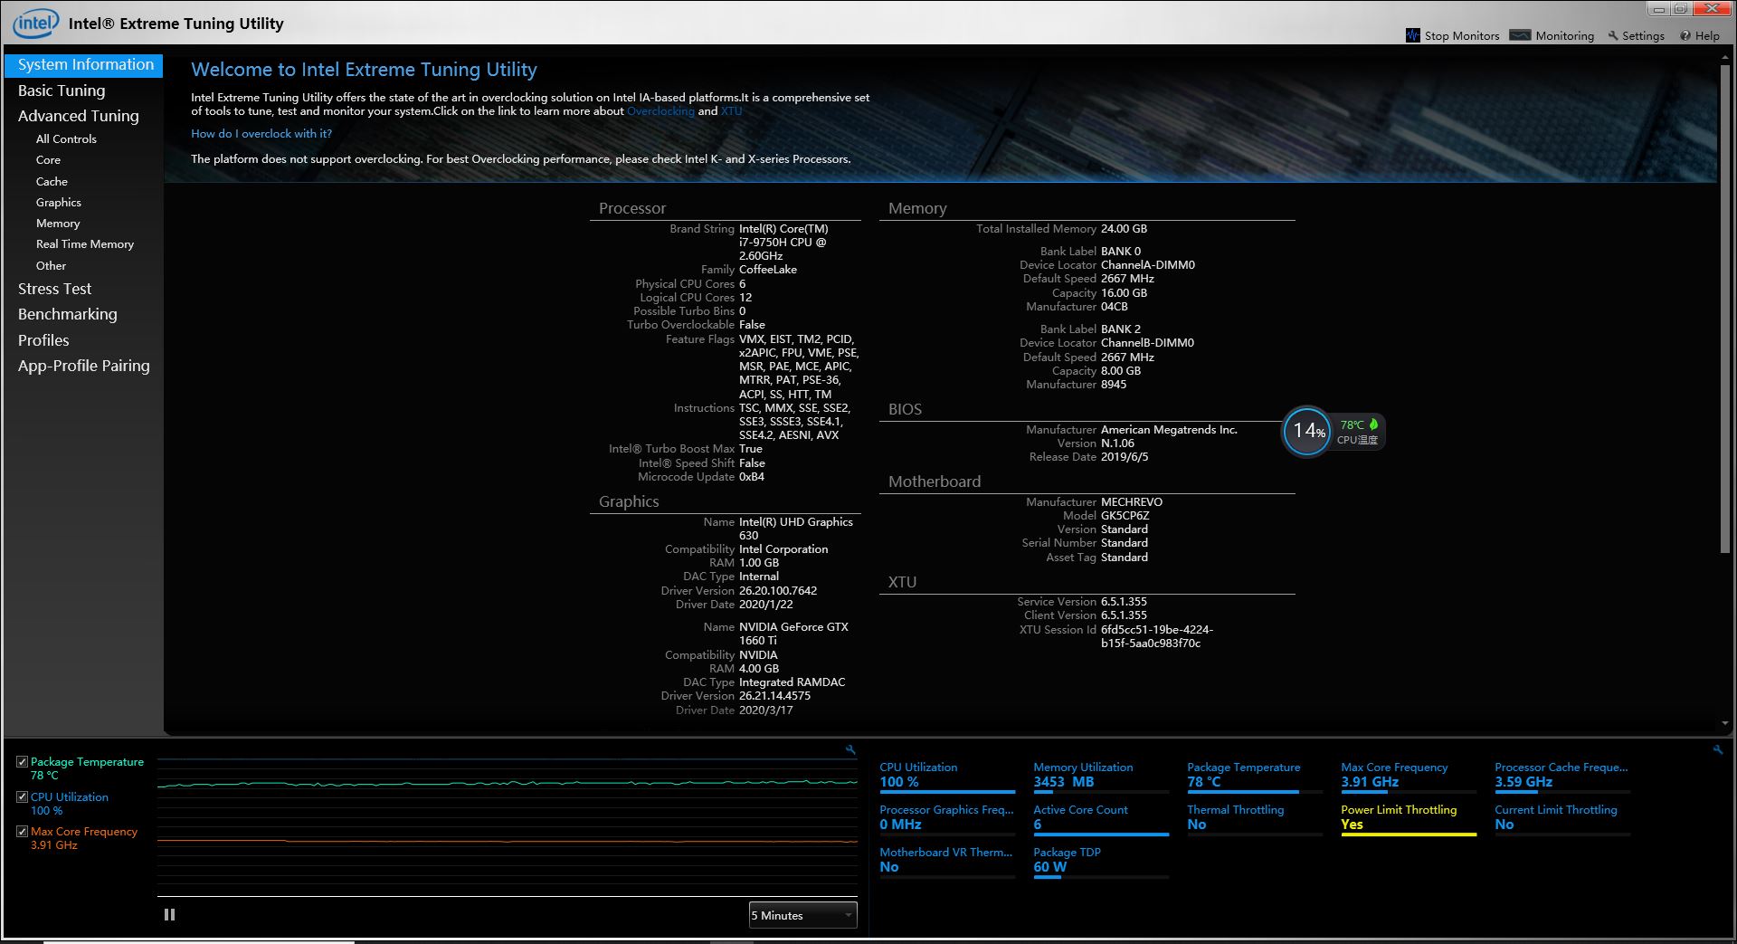Click the Overclocking hyperlink in welcome text
Image resolution: width=1737 pixels, height=944 pixels.
[x=660, y=111]
